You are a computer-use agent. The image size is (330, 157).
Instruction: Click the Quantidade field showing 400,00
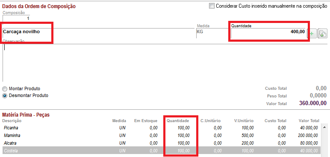(x=268, y=33)
